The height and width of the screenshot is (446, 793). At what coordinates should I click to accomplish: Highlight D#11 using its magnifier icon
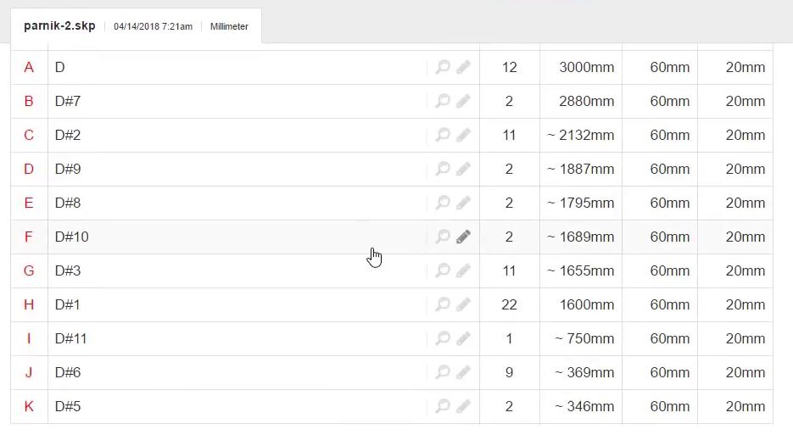click(443, 338)
